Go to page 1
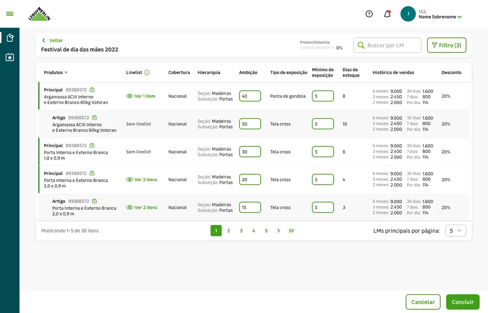The height and width of the screenshot is (313, 488). coord(216,231)
